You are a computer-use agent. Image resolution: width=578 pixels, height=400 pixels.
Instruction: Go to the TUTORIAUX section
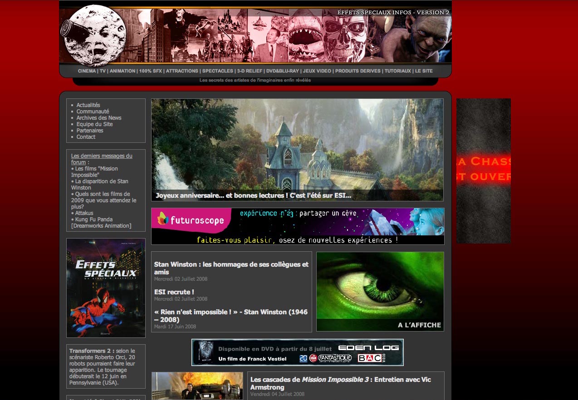(397, 71)
